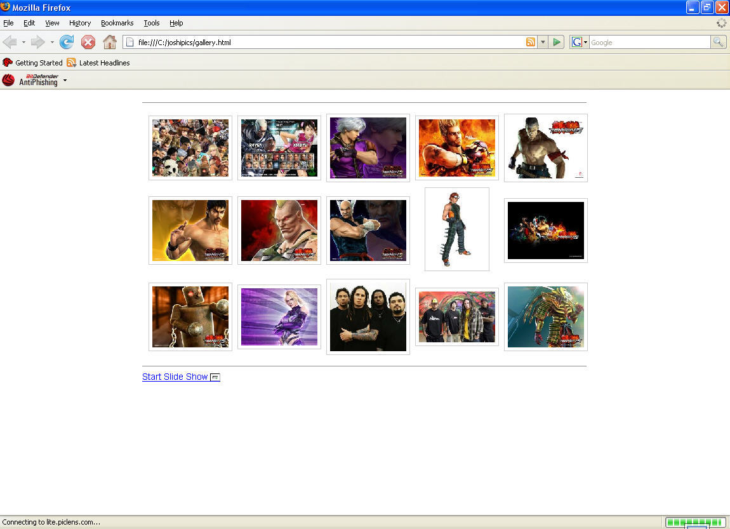Open the Raven character select screen thumbnail
Image resolution: width=730 pixels, height=529 pixels.
coord(279,148)
